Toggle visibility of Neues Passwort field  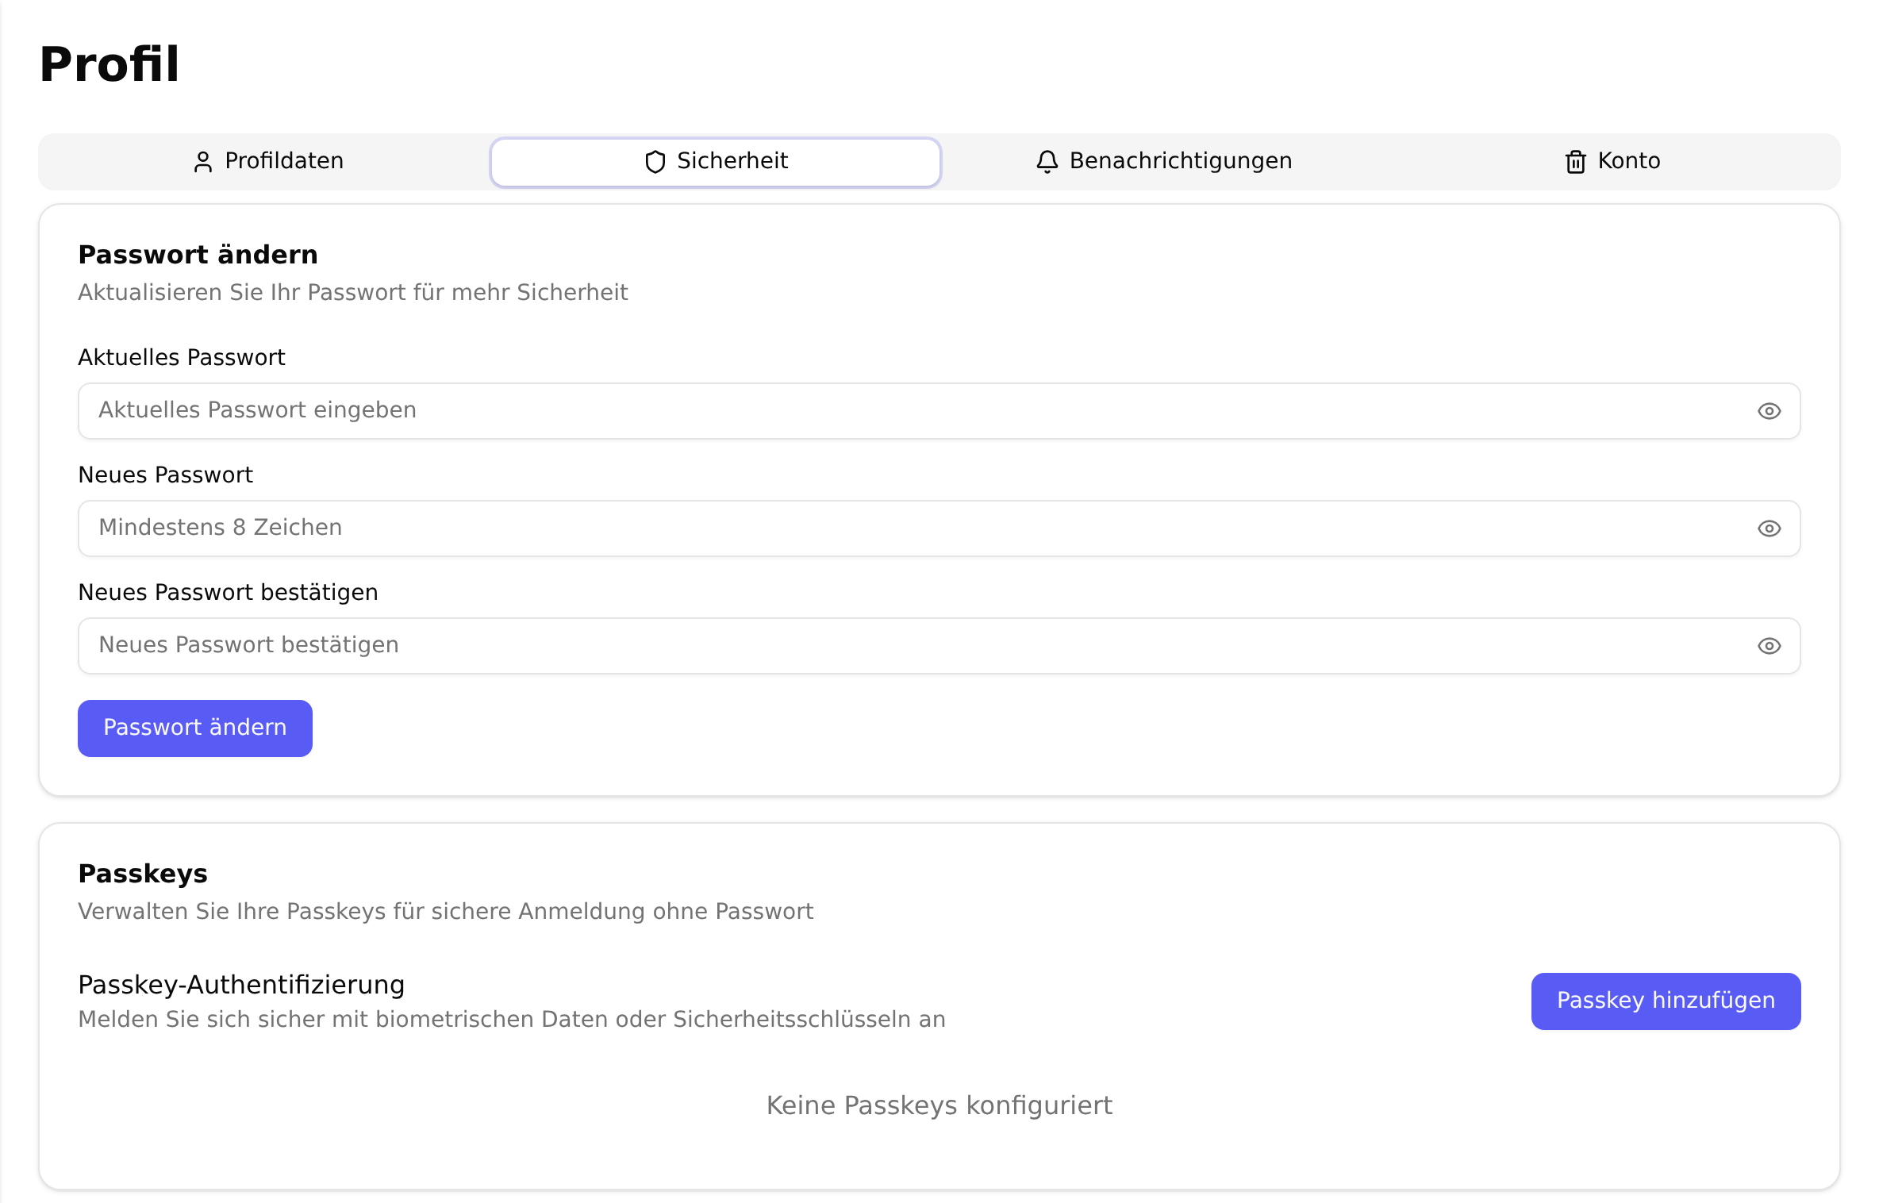click(x=1769, y=528)
